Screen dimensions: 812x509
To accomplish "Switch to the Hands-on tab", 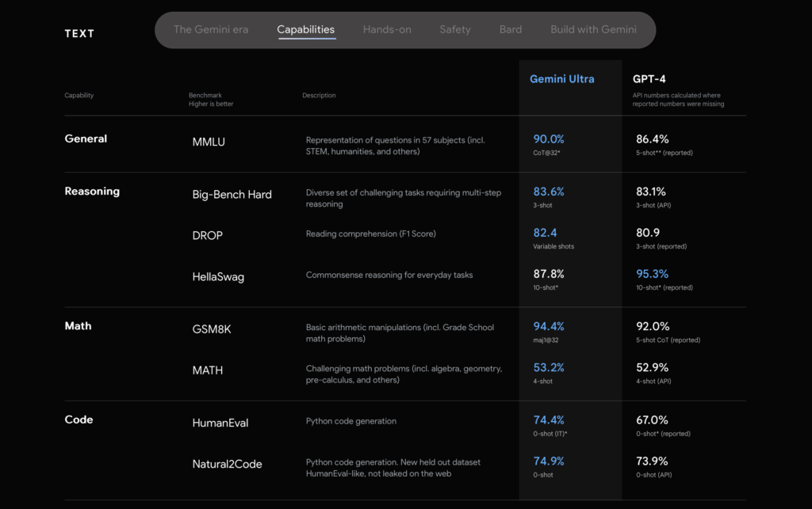I will tap(387, 29).
